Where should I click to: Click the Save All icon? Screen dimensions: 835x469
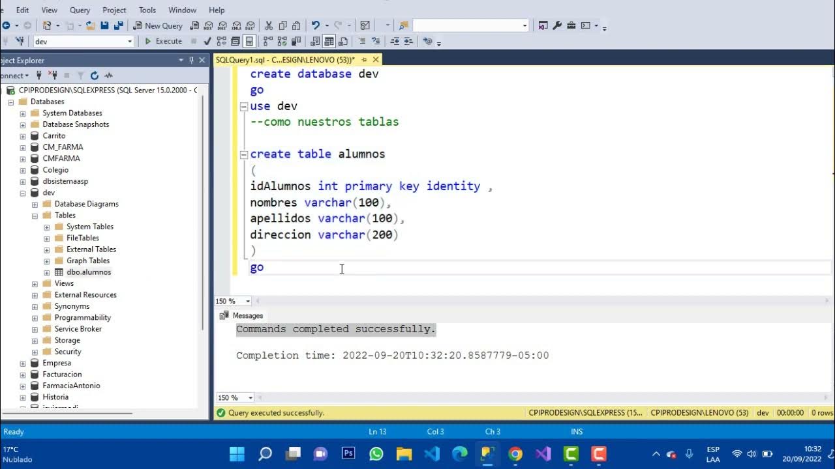click(118, 25)
